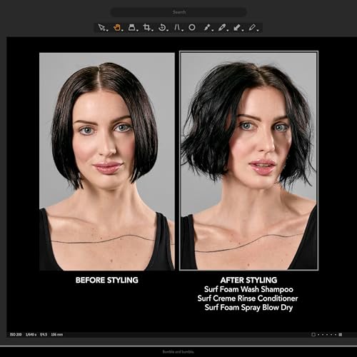Set rating to fifth dot
Image resolution: width=357 pixels, height=357 pixels.
click(336, 335)
